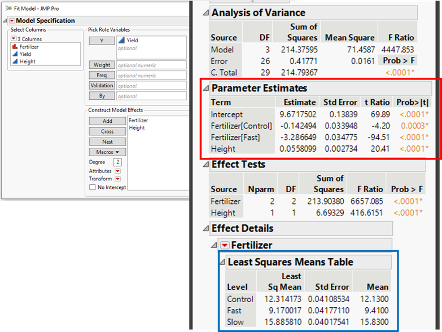Click the JMP Fit Model window icon

[8, 8]
